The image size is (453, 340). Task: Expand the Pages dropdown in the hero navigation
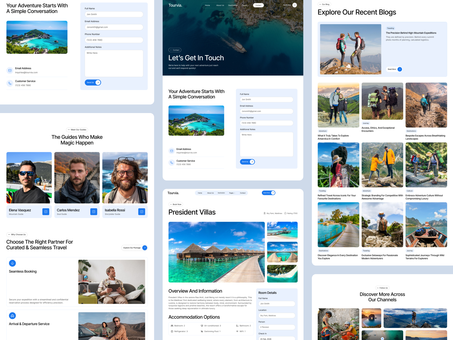(x=245, y=5)
